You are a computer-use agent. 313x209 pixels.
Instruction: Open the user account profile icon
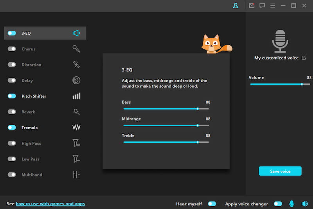point(236,5)
